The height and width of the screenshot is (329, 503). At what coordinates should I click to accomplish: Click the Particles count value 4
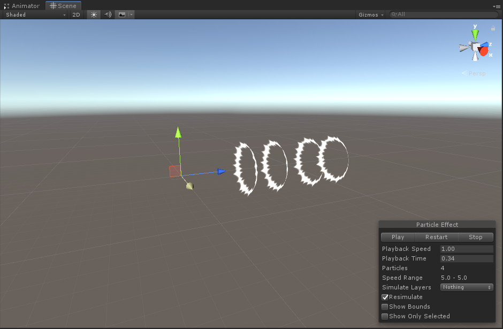pyautogui.click(x=443, y=268)
